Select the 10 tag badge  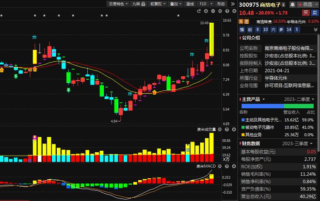click(x=265, y=29)
